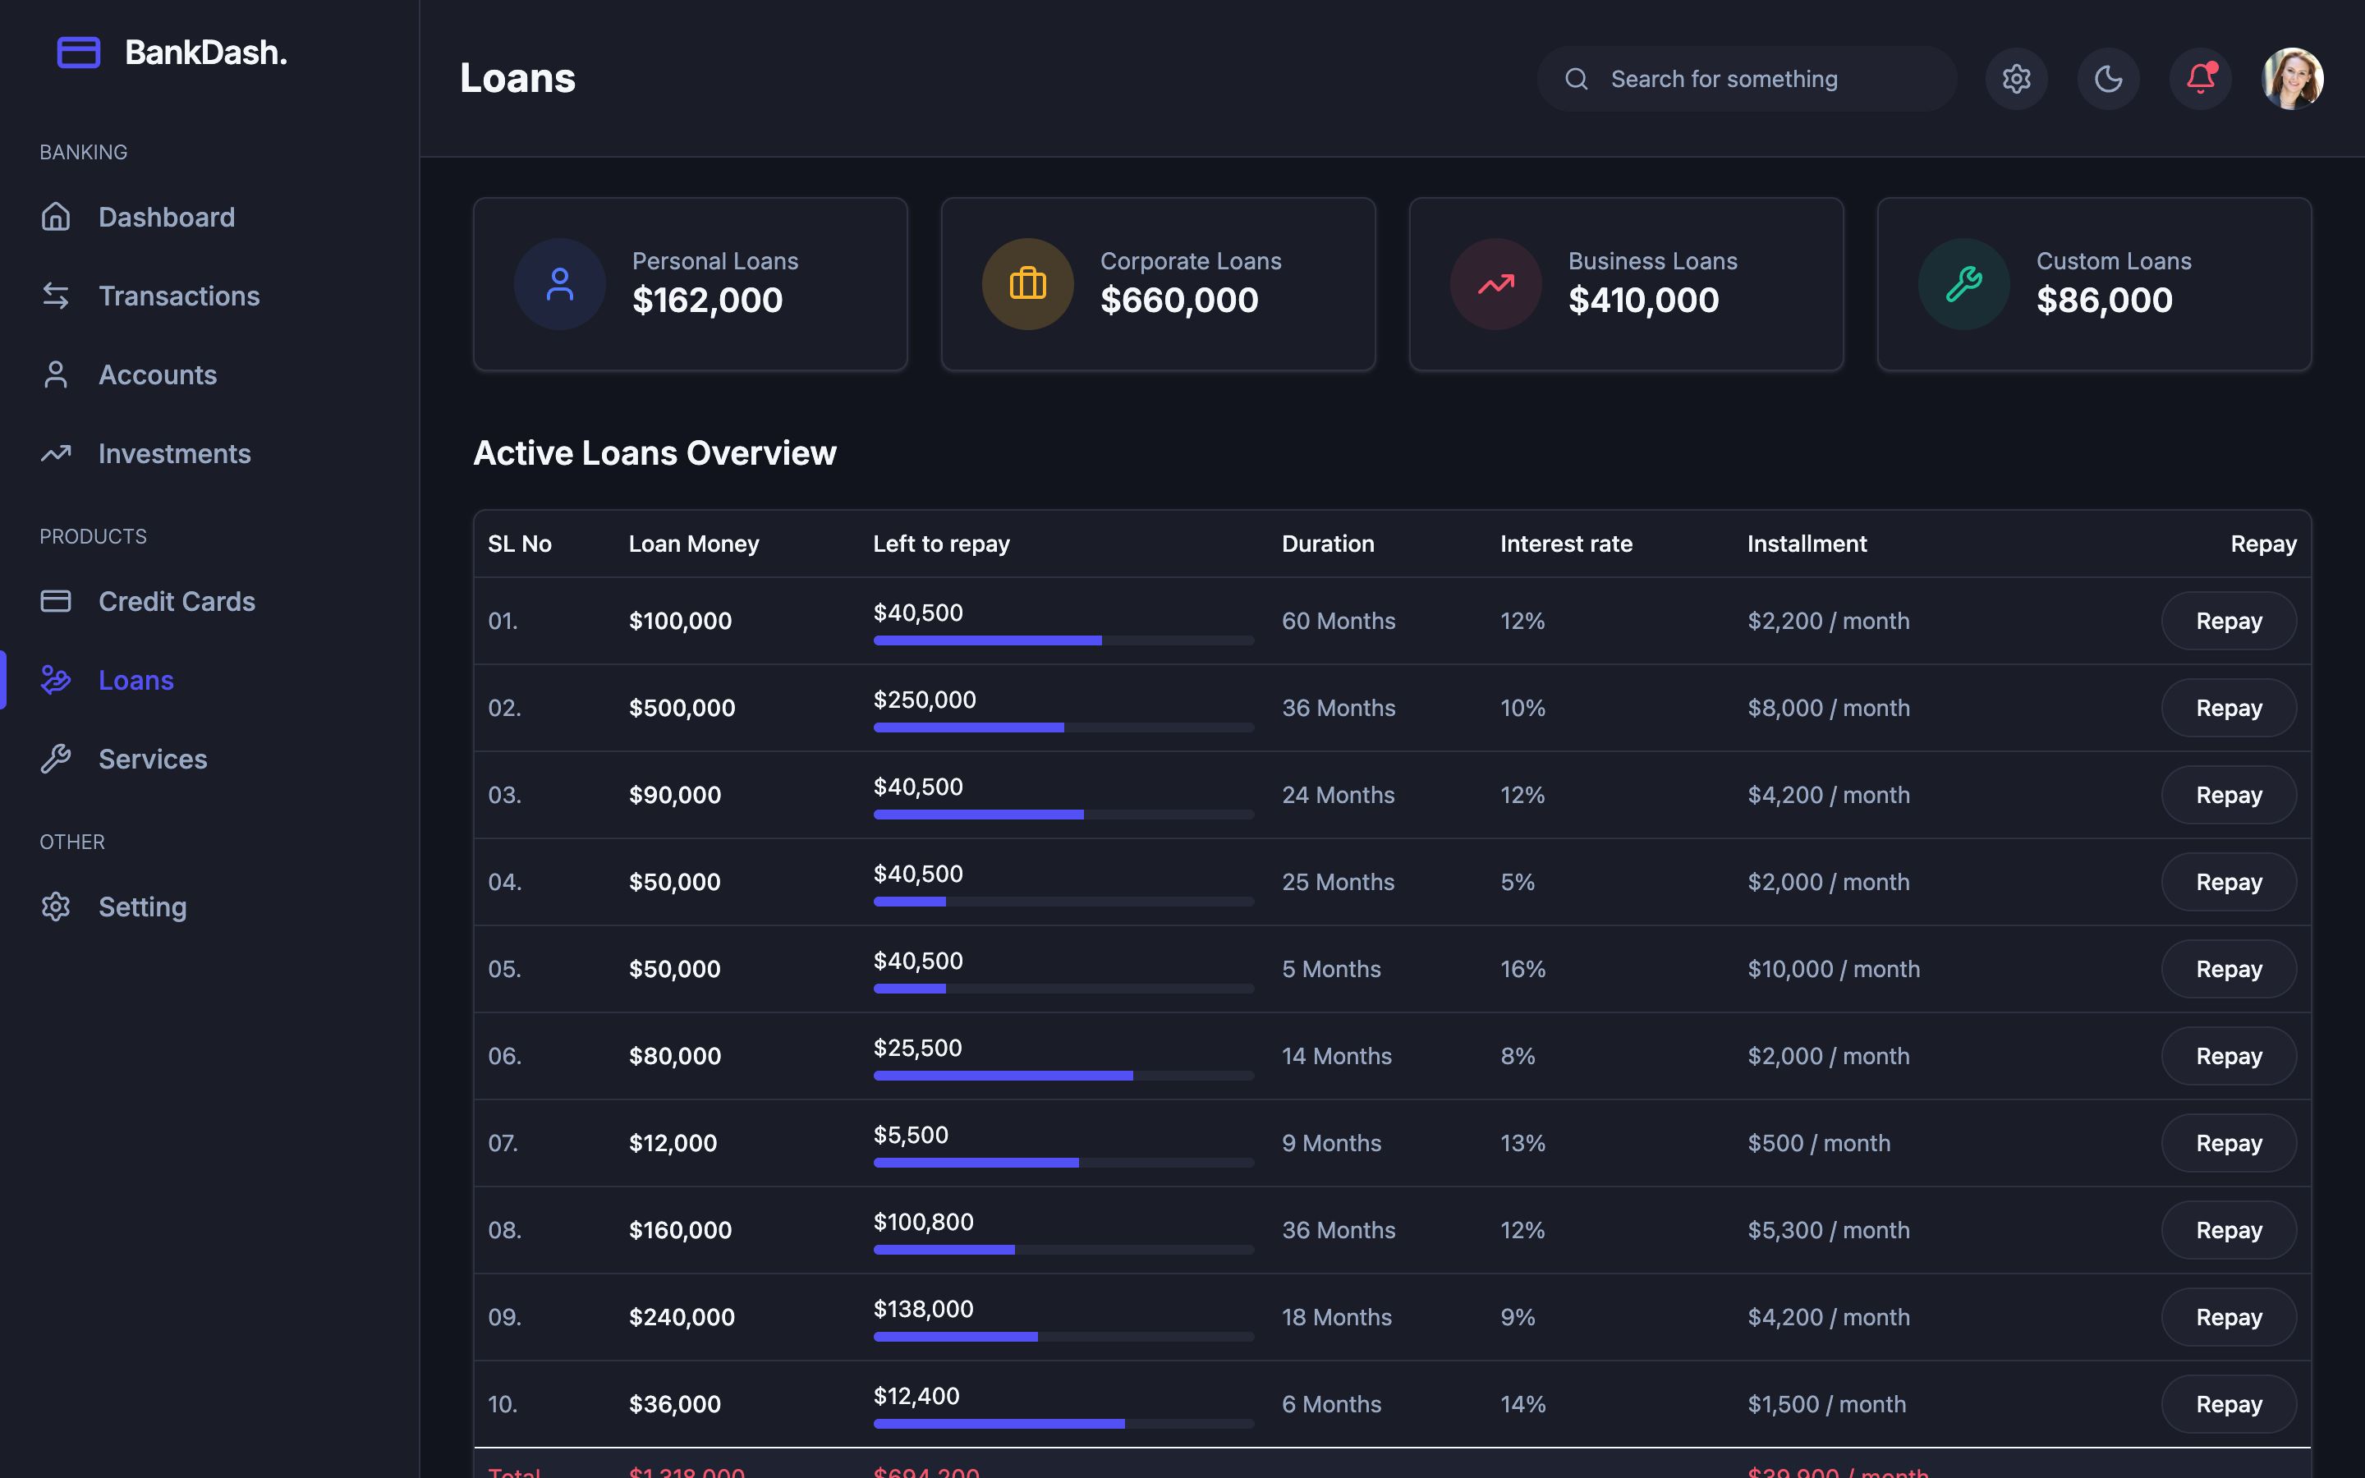Select the Corporate Loans $660,000 amount
Image resolution: width=2365 pixels, height=1478 pixels.
pos(1178,300)
